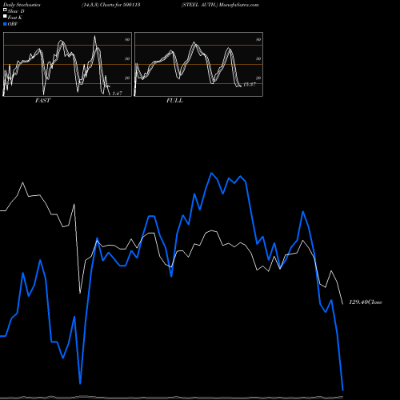Click the 'Slow D' legend text
Screen dimensions: 400x400
[16, 11]
